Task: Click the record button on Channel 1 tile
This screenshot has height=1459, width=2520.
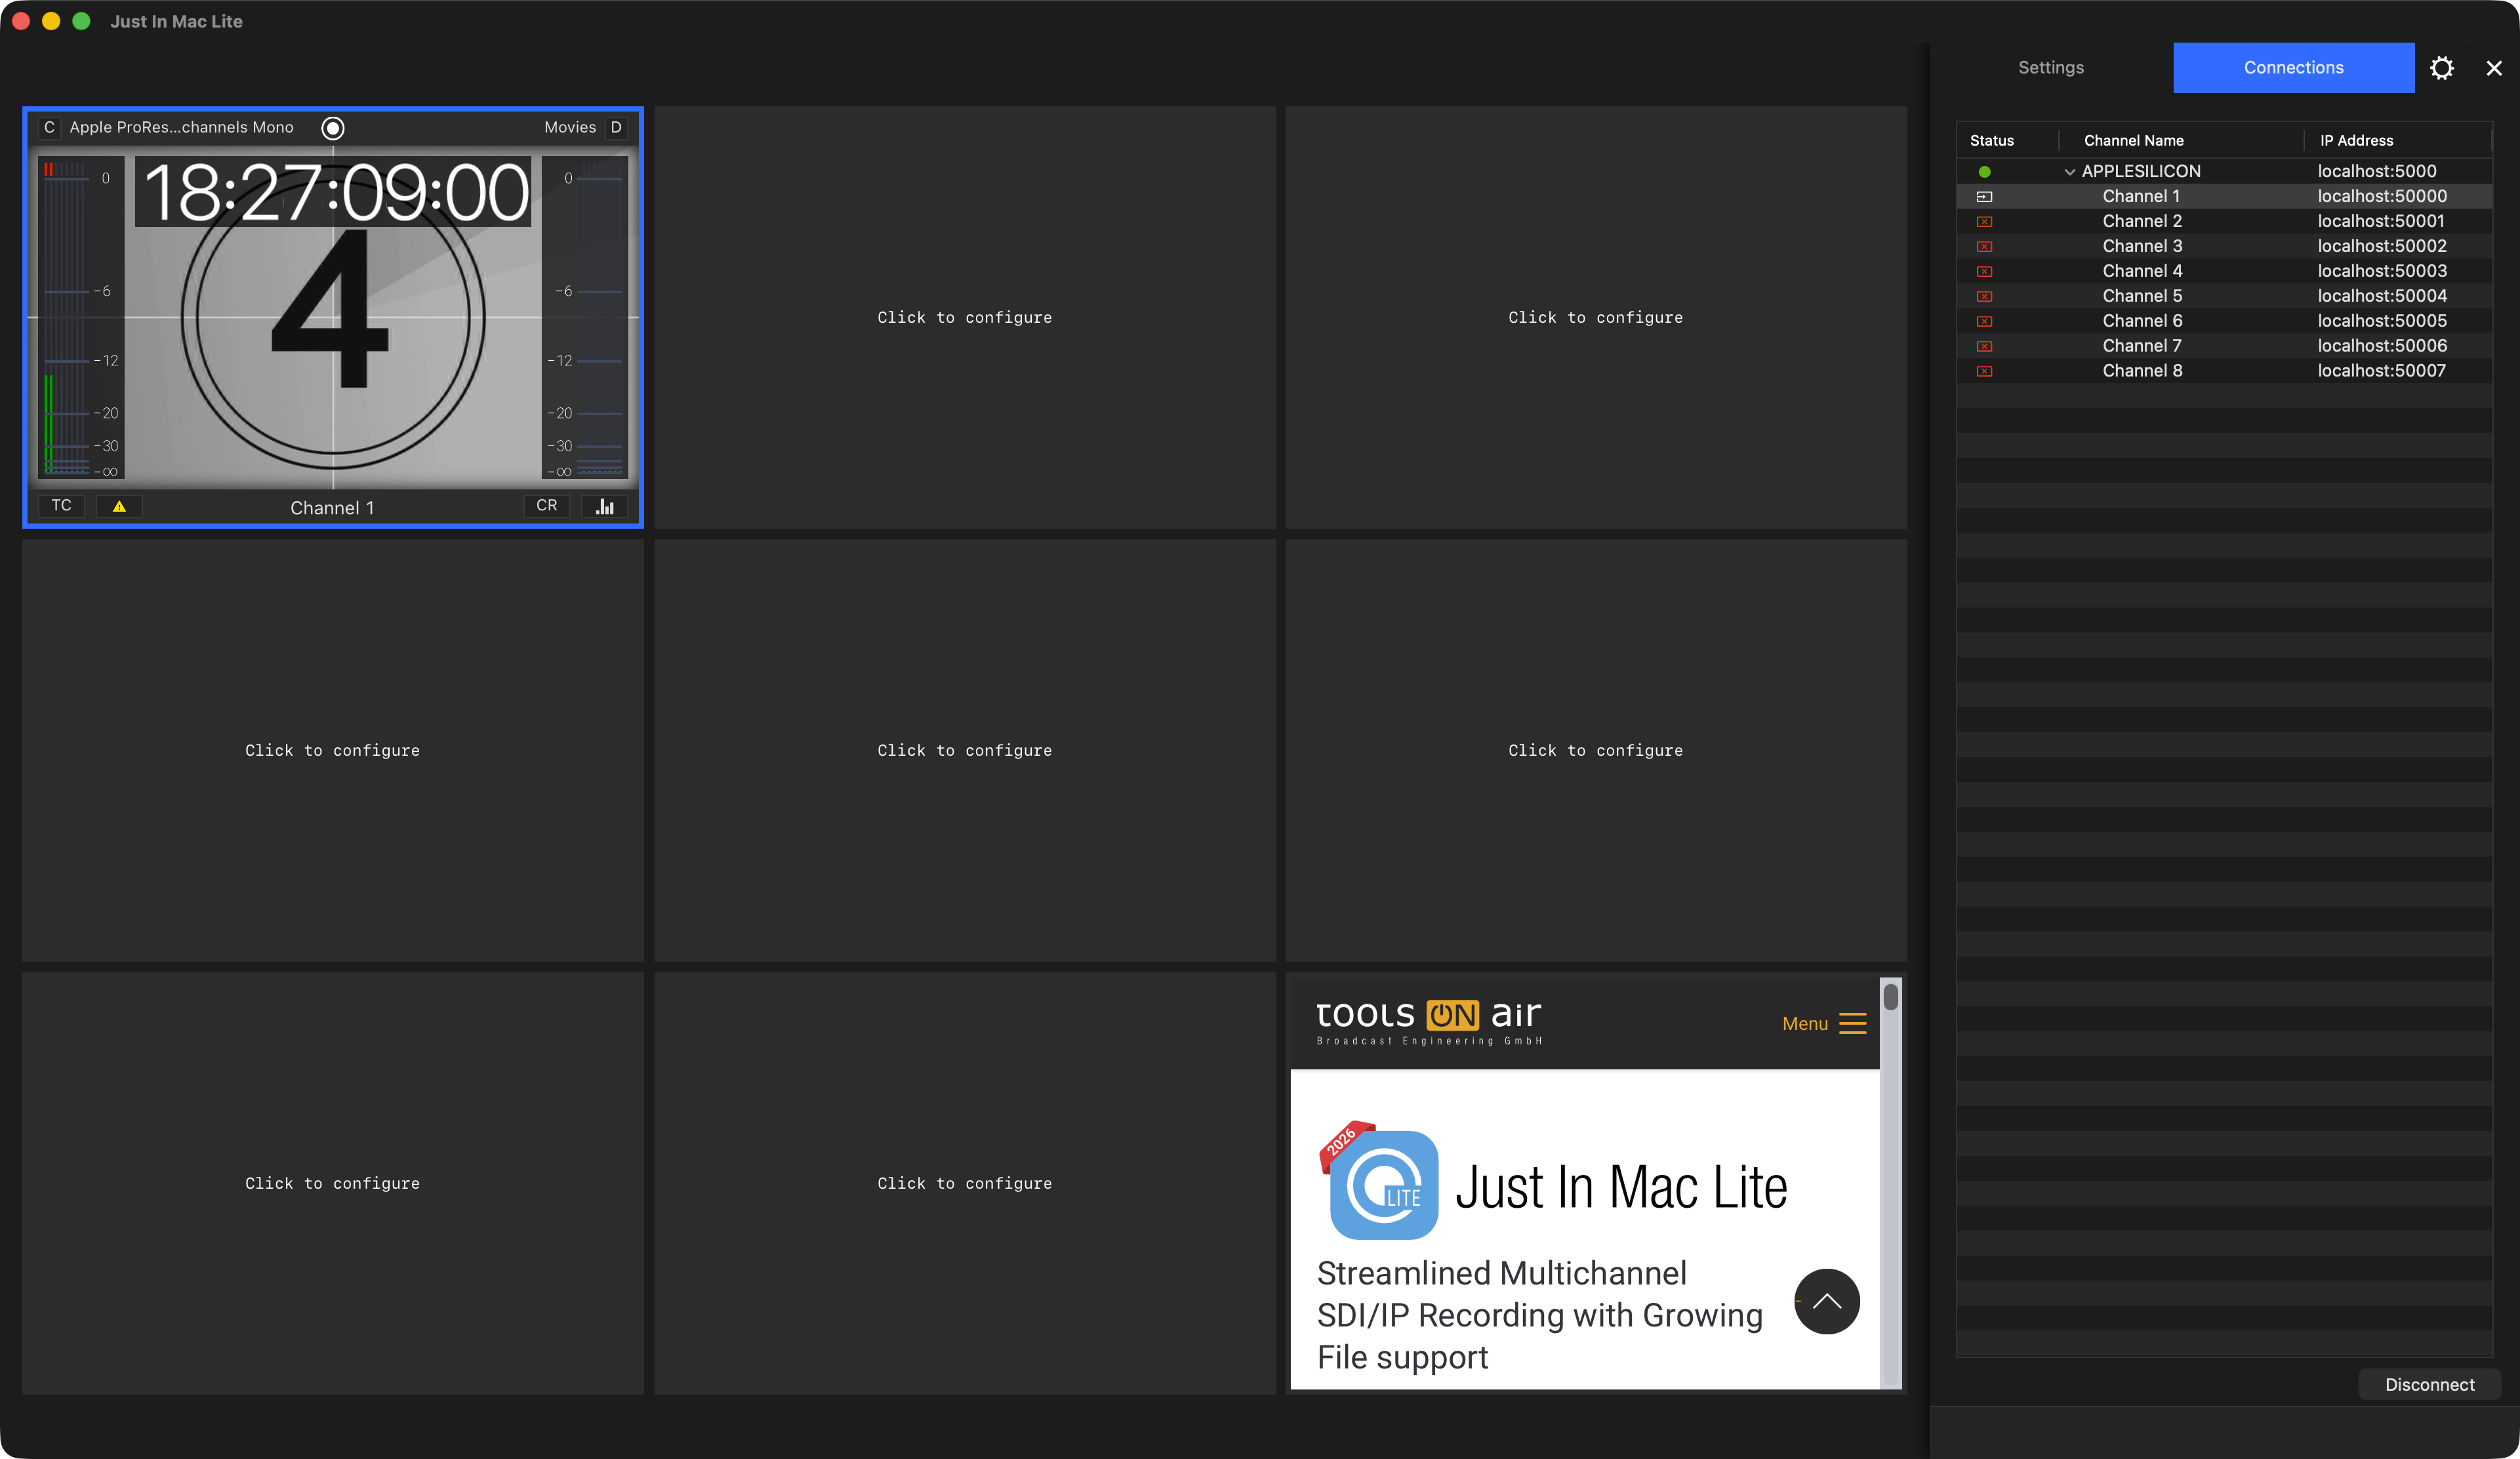Action: point(333,128)
